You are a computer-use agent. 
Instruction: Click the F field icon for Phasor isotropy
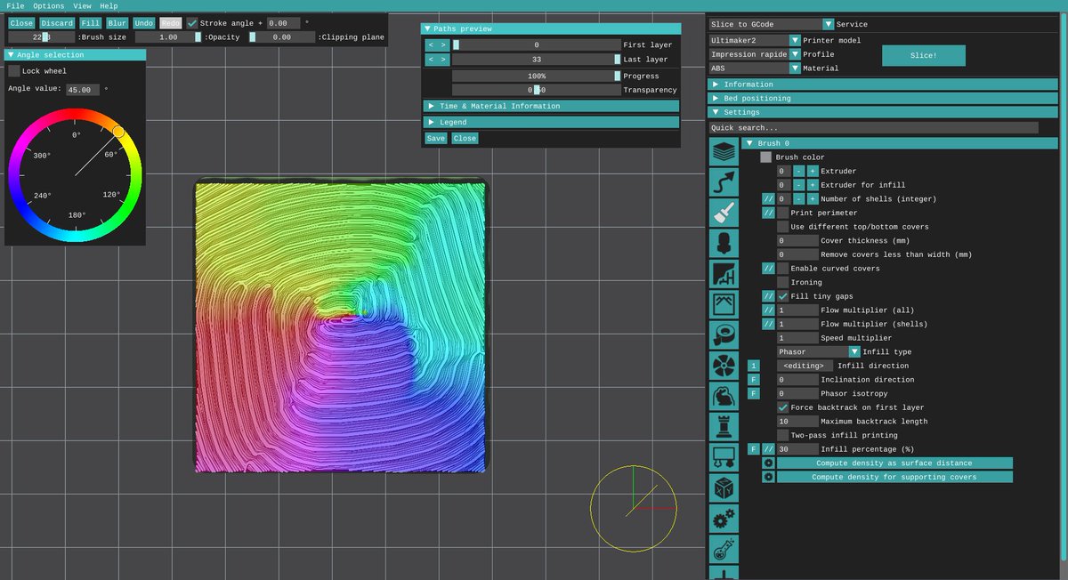click(754, 393)
